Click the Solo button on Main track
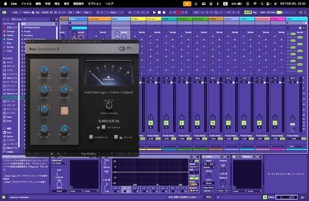Viewport: 309px width, 201px height. (x=293, y=124)
